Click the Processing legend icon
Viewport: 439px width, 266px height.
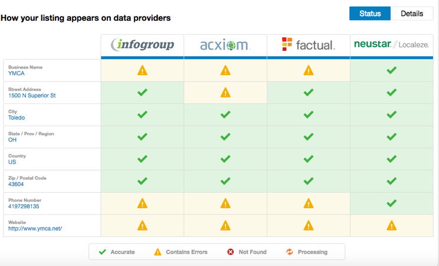290,252
